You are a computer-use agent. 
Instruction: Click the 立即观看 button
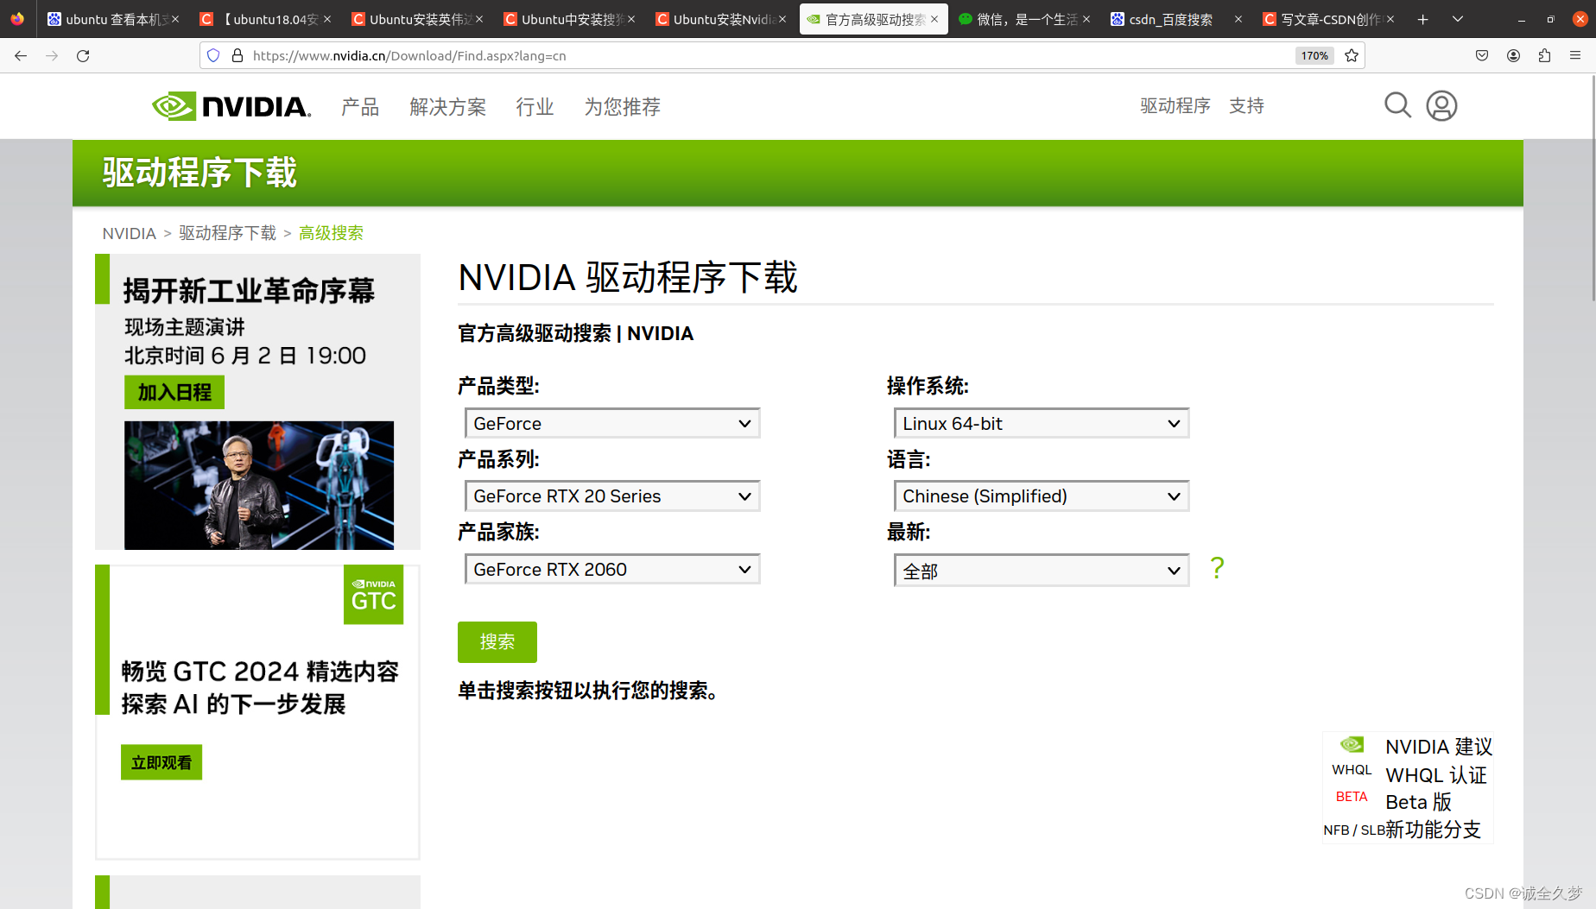tap(161, 762)
